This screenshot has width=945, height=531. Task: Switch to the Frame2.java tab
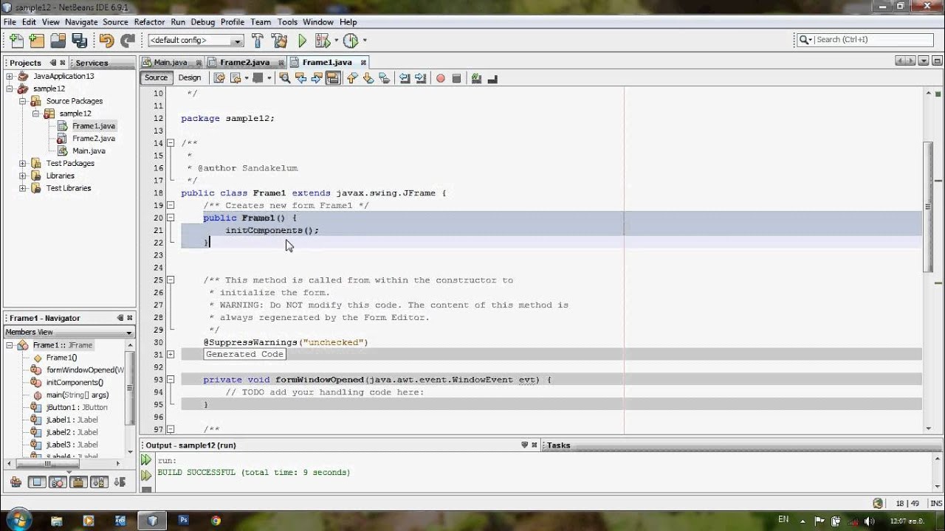pyautogui.click(x=244, y=63)
